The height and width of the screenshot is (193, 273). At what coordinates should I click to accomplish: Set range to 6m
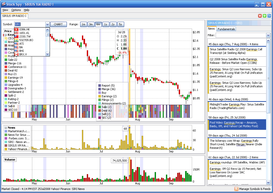pyautogui.click(x=98, y=24)
